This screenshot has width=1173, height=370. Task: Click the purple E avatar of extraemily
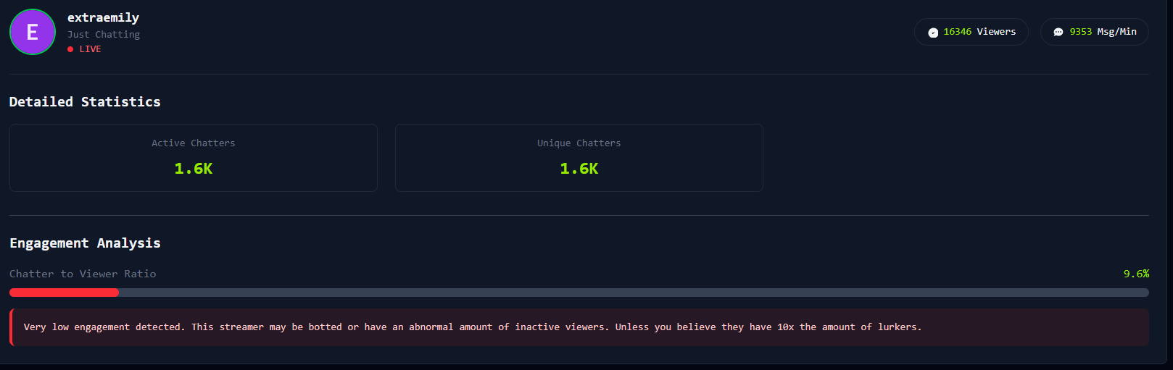[33, 32]
